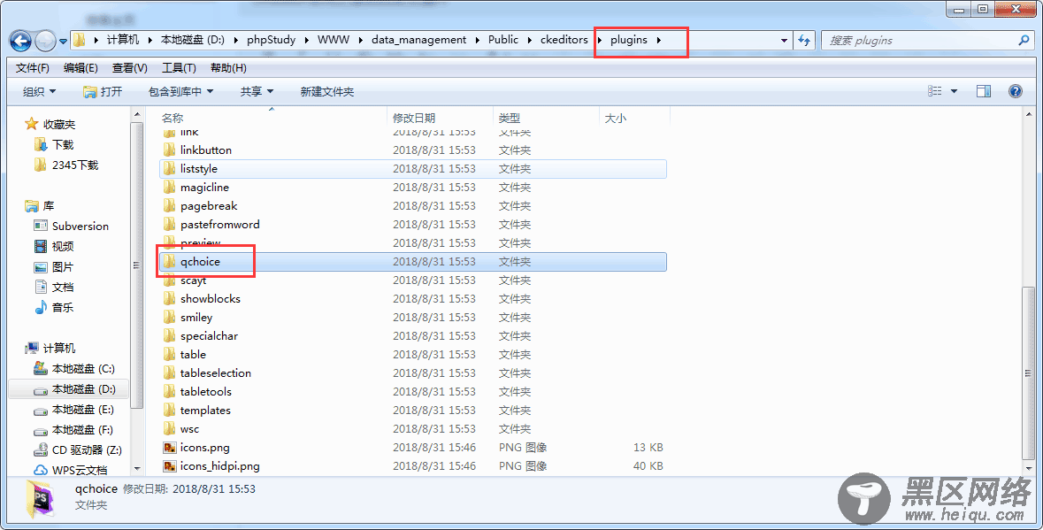Click the WPS云文档 cloud icon
The width and height of the screenshot is (1043, 530).
pos(41,470)
